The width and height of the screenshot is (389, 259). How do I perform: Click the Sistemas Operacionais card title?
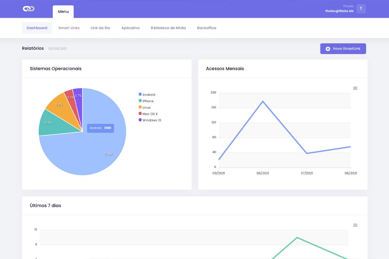coord(56,69)
